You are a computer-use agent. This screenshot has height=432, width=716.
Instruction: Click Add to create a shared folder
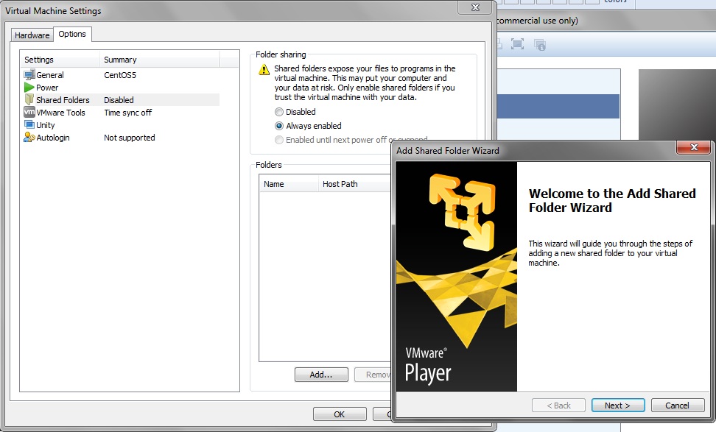tap(321, 374)
